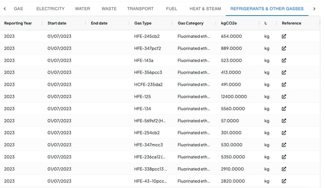326x188 pixels.
Task: Select the HFE-245cb2 gas type cell
Action: 147,36
